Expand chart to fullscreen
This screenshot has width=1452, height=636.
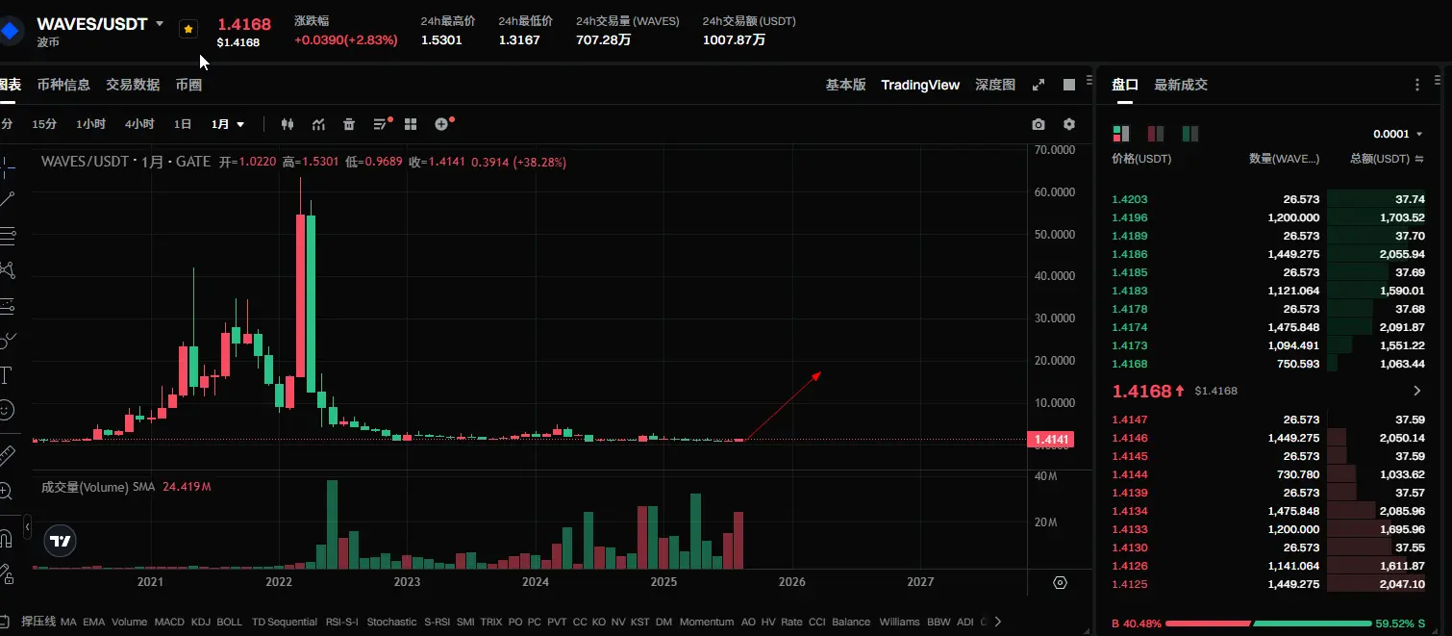pyautogui.click(x=1039, y=85)
